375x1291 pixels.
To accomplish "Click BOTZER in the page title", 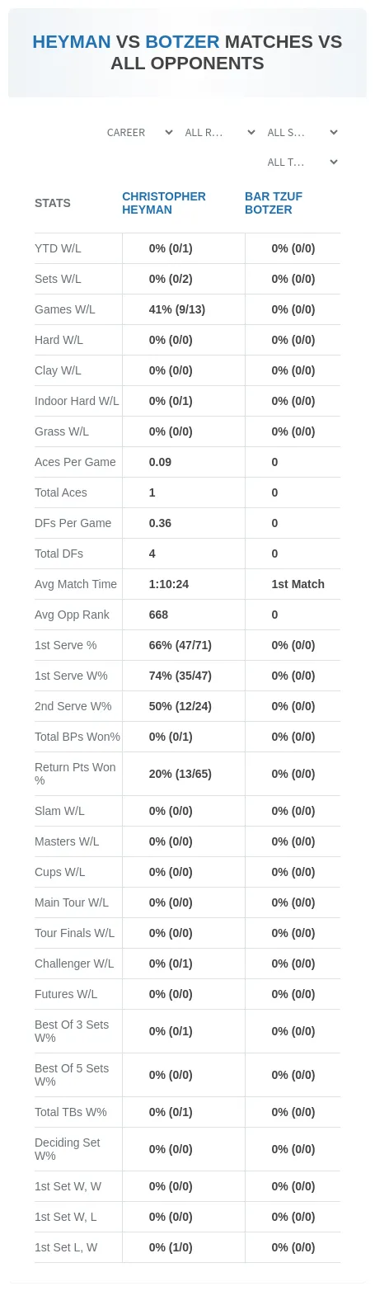I will (x=182, y=42).
